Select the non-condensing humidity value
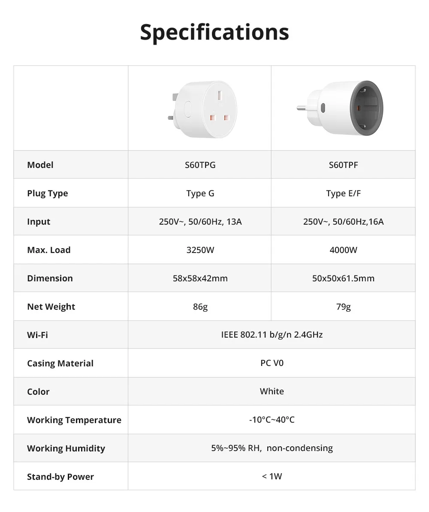Image resolution: width=429 pixels, height=512 pixels. pos(272,448)
